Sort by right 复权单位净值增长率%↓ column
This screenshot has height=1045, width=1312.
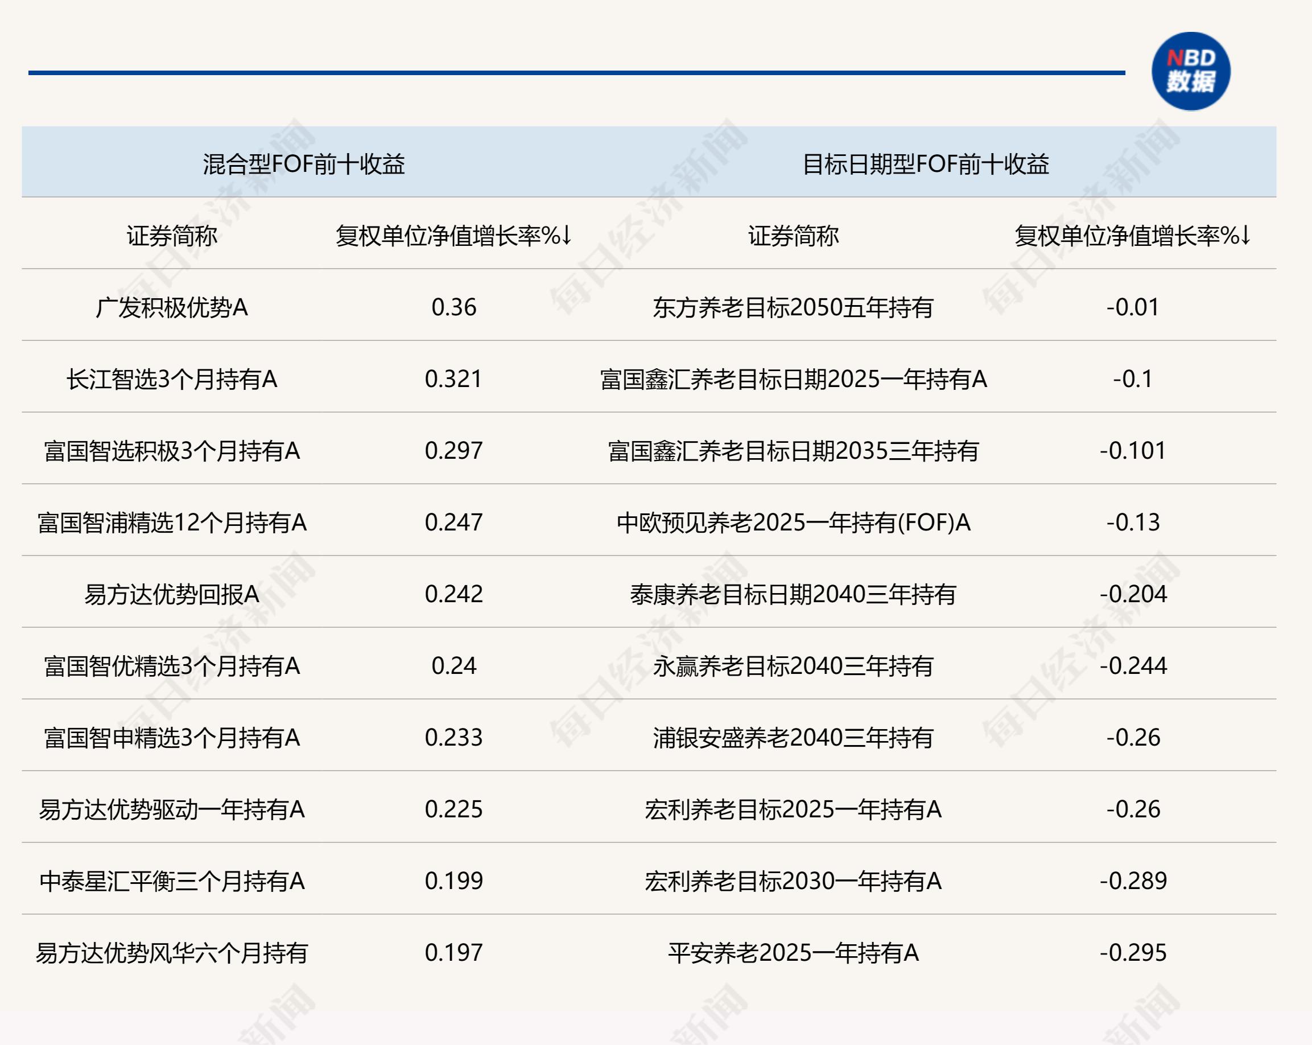[1132, 236]
